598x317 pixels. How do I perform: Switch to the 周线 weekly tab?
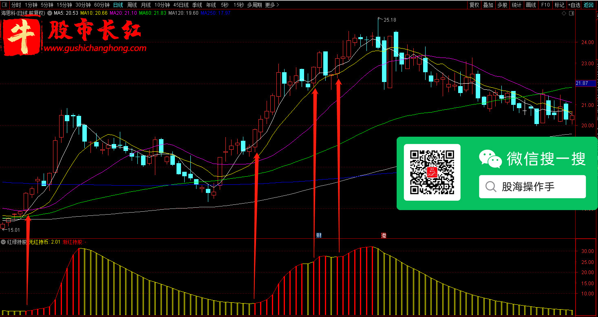coord(132,5)
